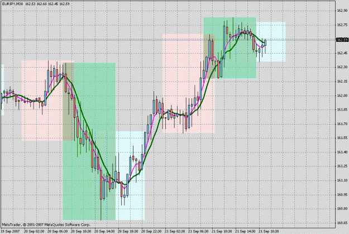Click the 160.95 price axis label
The width and height of the screenshot is (349, 234).
pos(342,194)
